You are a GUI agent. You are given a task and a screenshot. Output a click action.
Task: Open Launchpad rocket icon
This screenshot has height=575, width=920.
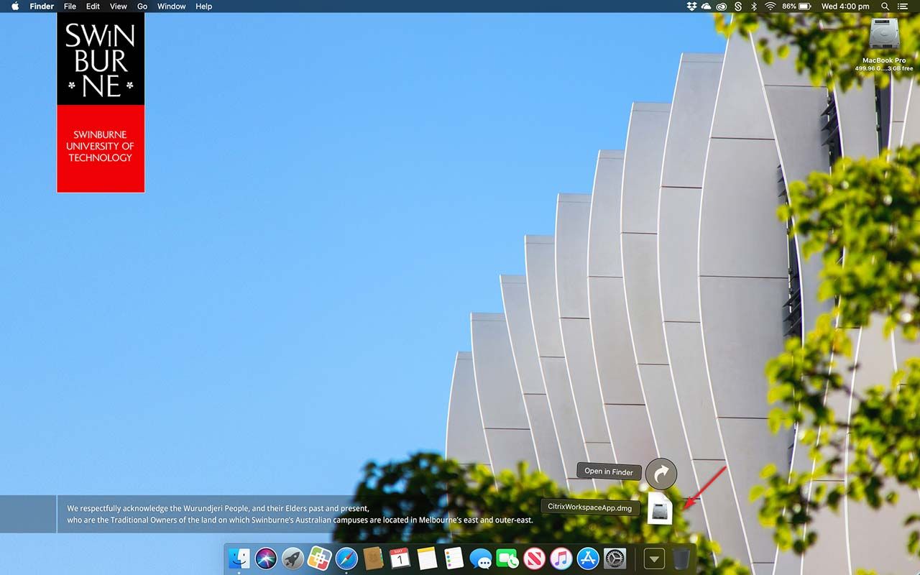(x=293, y=558)
